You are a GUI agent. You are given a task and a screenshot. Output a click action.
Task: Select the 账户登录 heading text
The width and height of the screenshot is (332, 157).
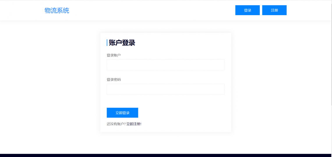(x=122, y=43)
